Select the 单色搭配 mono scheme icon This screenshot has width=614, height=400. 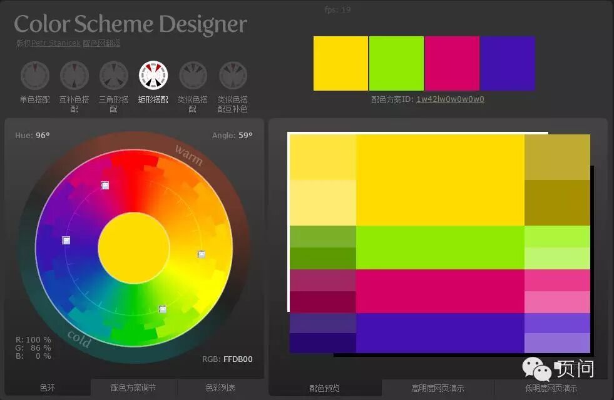click(x=35, y=75)
